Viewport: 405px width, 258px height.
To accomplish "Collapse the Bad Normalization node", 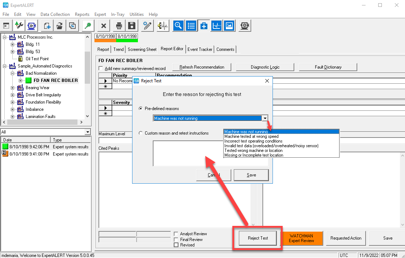I will click(12, 73).
